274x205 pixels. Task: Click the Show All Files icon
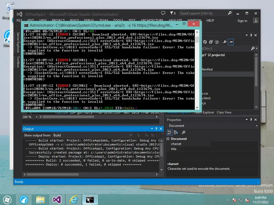pos(217,42)
